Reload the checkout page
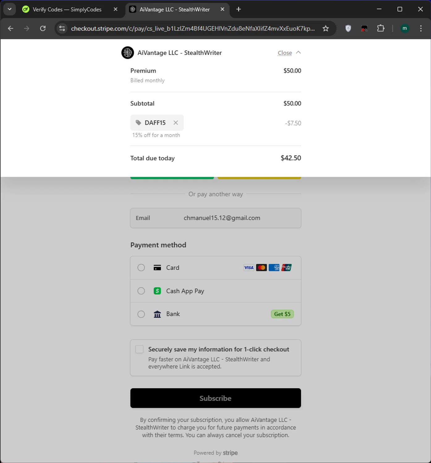431x463 pixels. tap(43, 28)
